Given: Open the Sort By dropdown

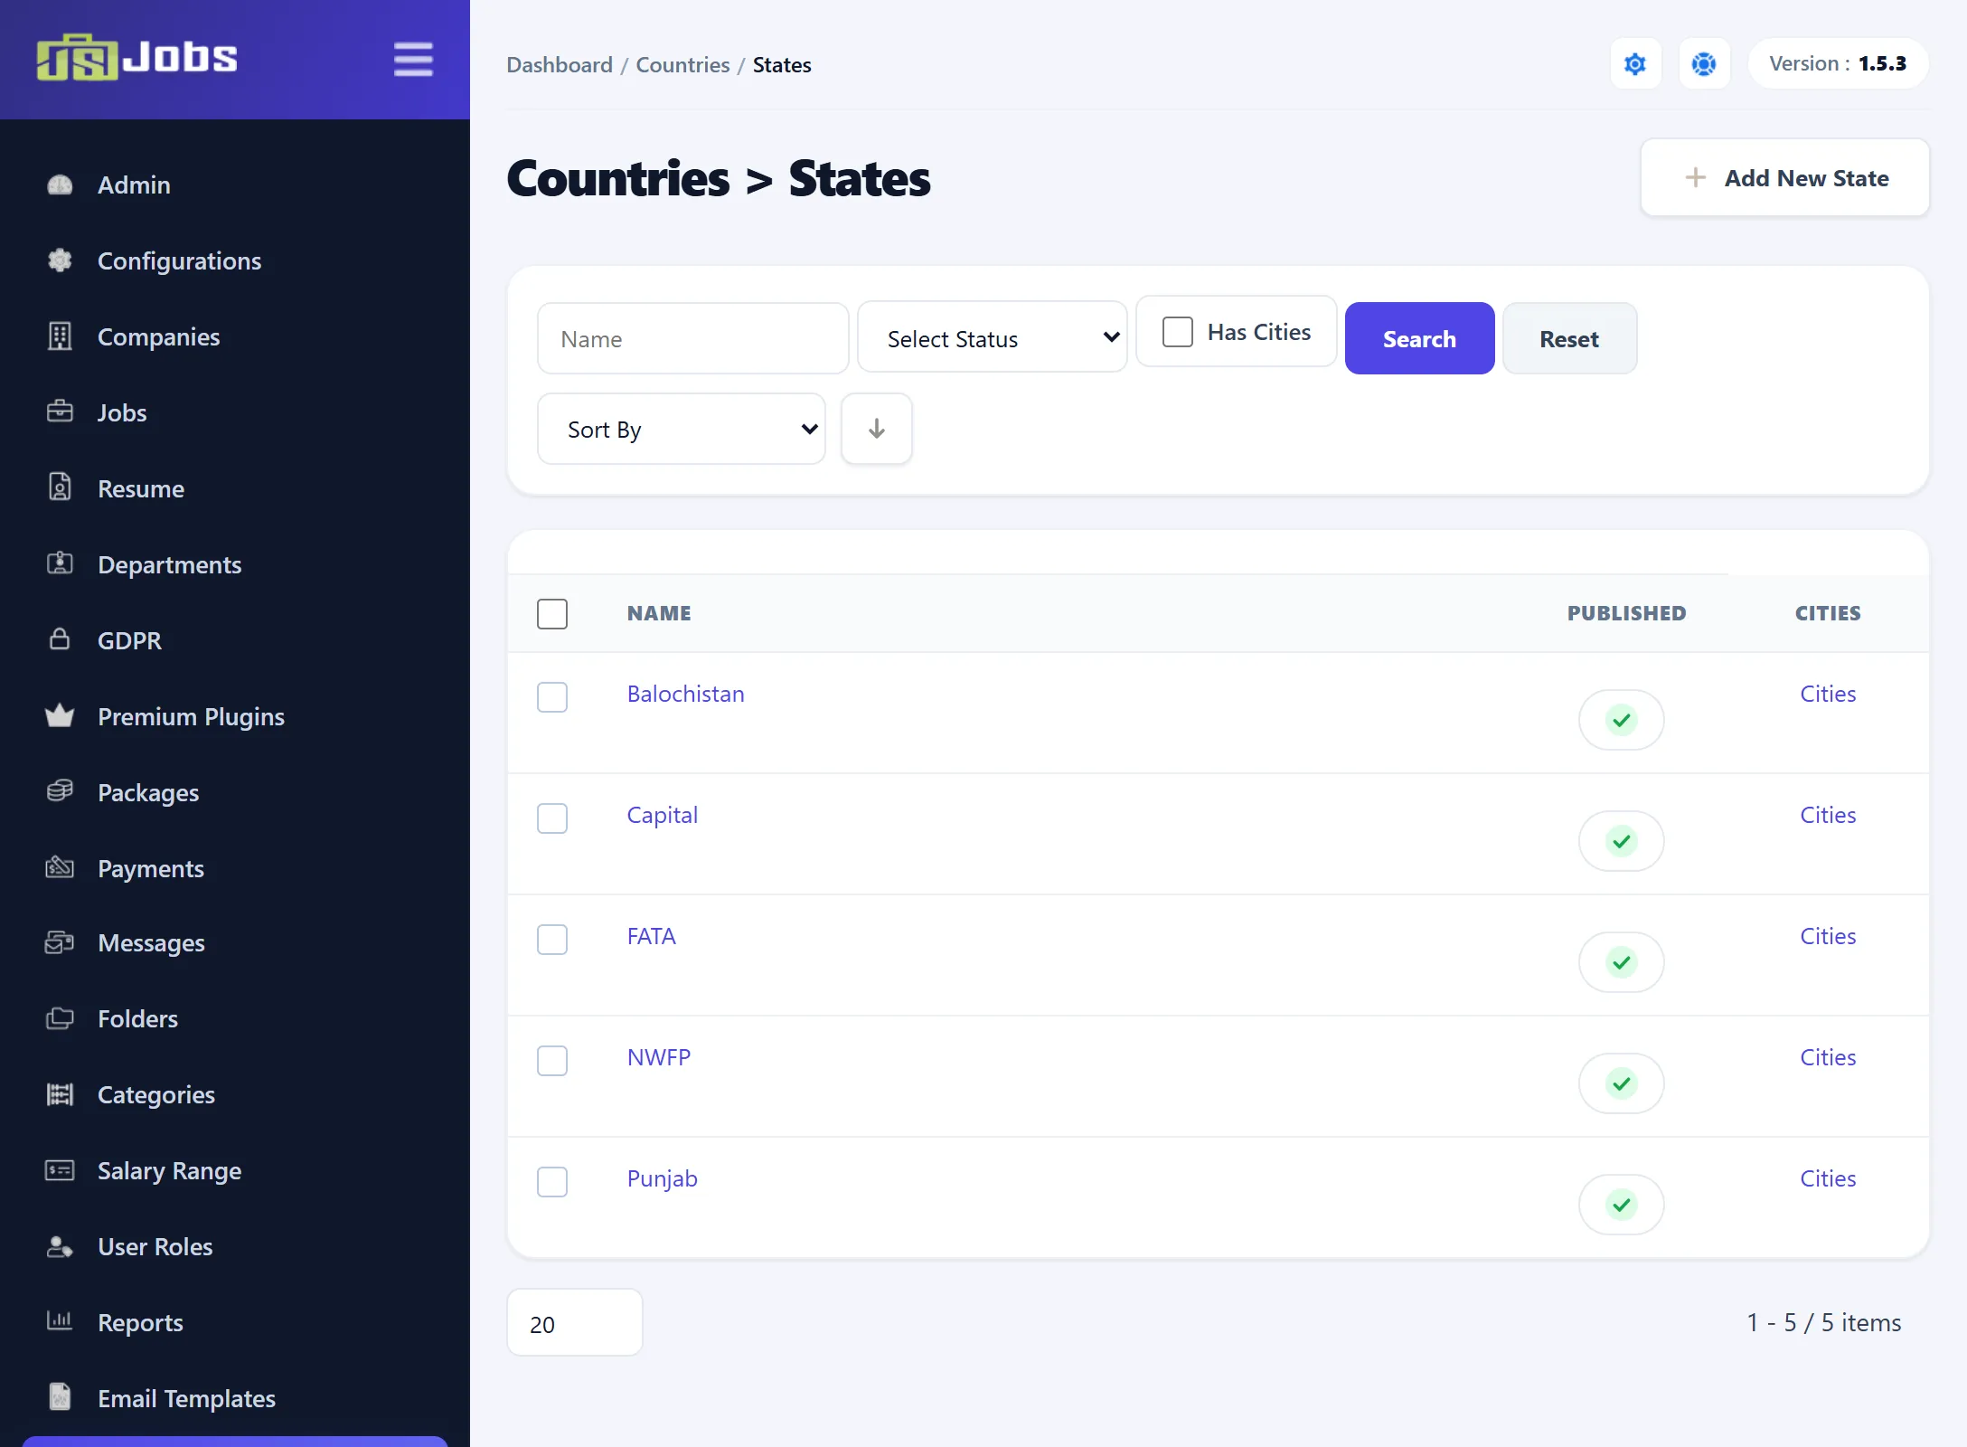Looking at the screenshot, I should (682, 429).
